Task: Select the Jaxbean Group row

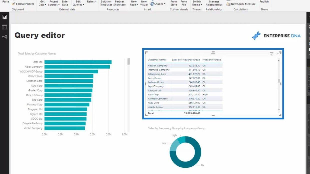Action: click(184, 82)
